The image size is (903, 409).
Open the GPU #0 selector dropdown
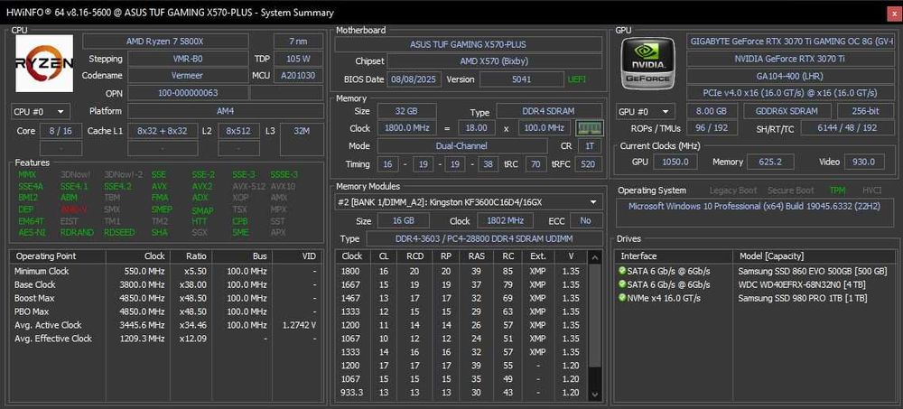[x=647, y=112]
